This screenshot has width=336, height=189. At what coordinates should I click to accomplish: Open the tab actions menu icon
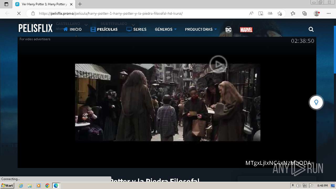coord(6,4)
